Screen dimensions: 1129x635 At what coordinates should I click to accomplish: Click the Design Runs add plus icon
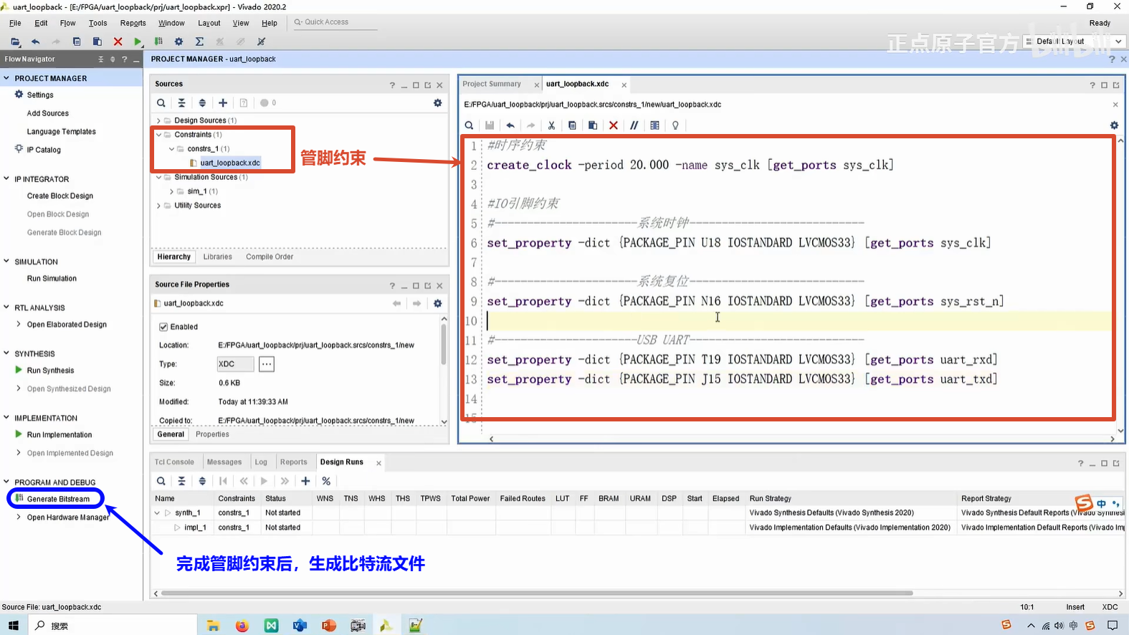305,481
